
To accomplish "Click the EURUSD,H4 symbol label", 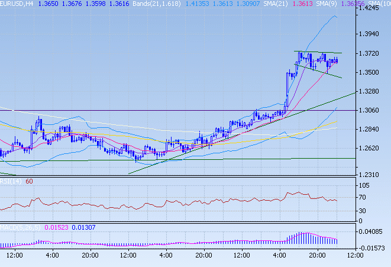I will [x=17, y=4].
